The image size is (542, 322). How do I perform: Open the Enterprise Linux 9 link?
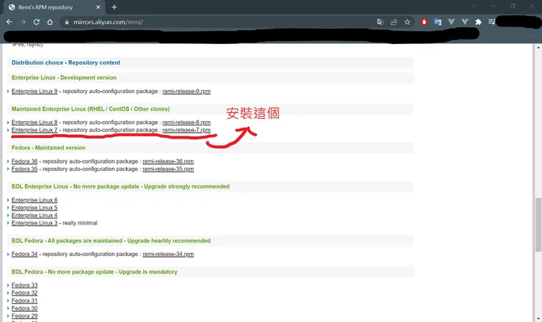pos(34,91)
